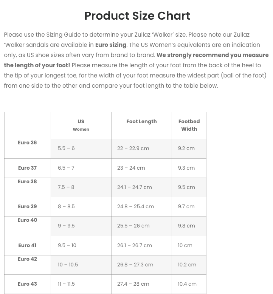Image resolution: width=273 pixels, height=294 pixels.
Task: Select the Euro 42 row label
Action: pyautogui.click(x=27, y=259)
